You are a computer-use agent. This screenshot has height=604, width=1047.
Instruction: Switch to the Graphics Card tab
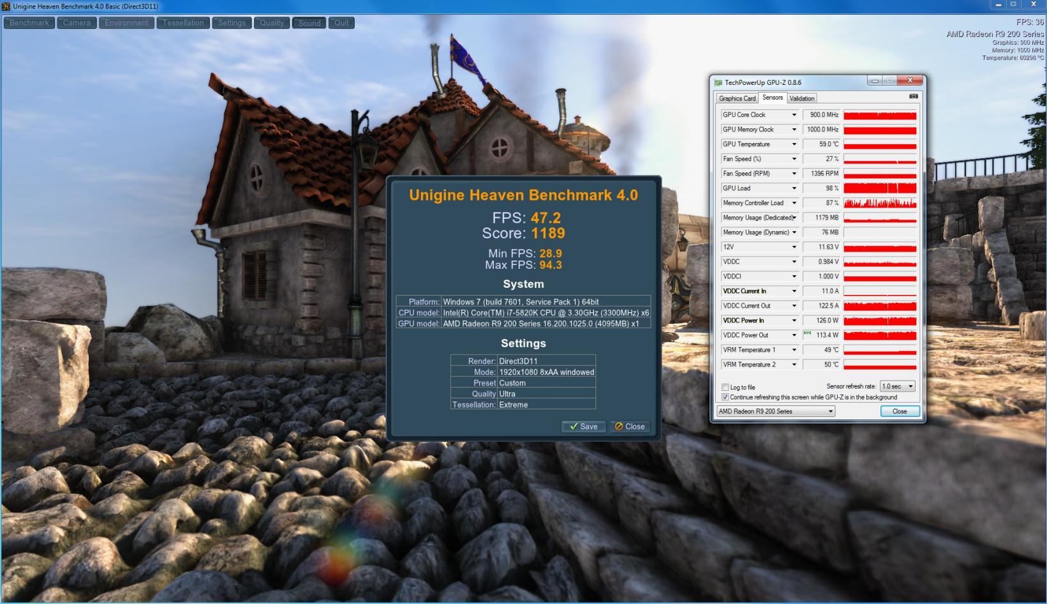pos(737,98)
